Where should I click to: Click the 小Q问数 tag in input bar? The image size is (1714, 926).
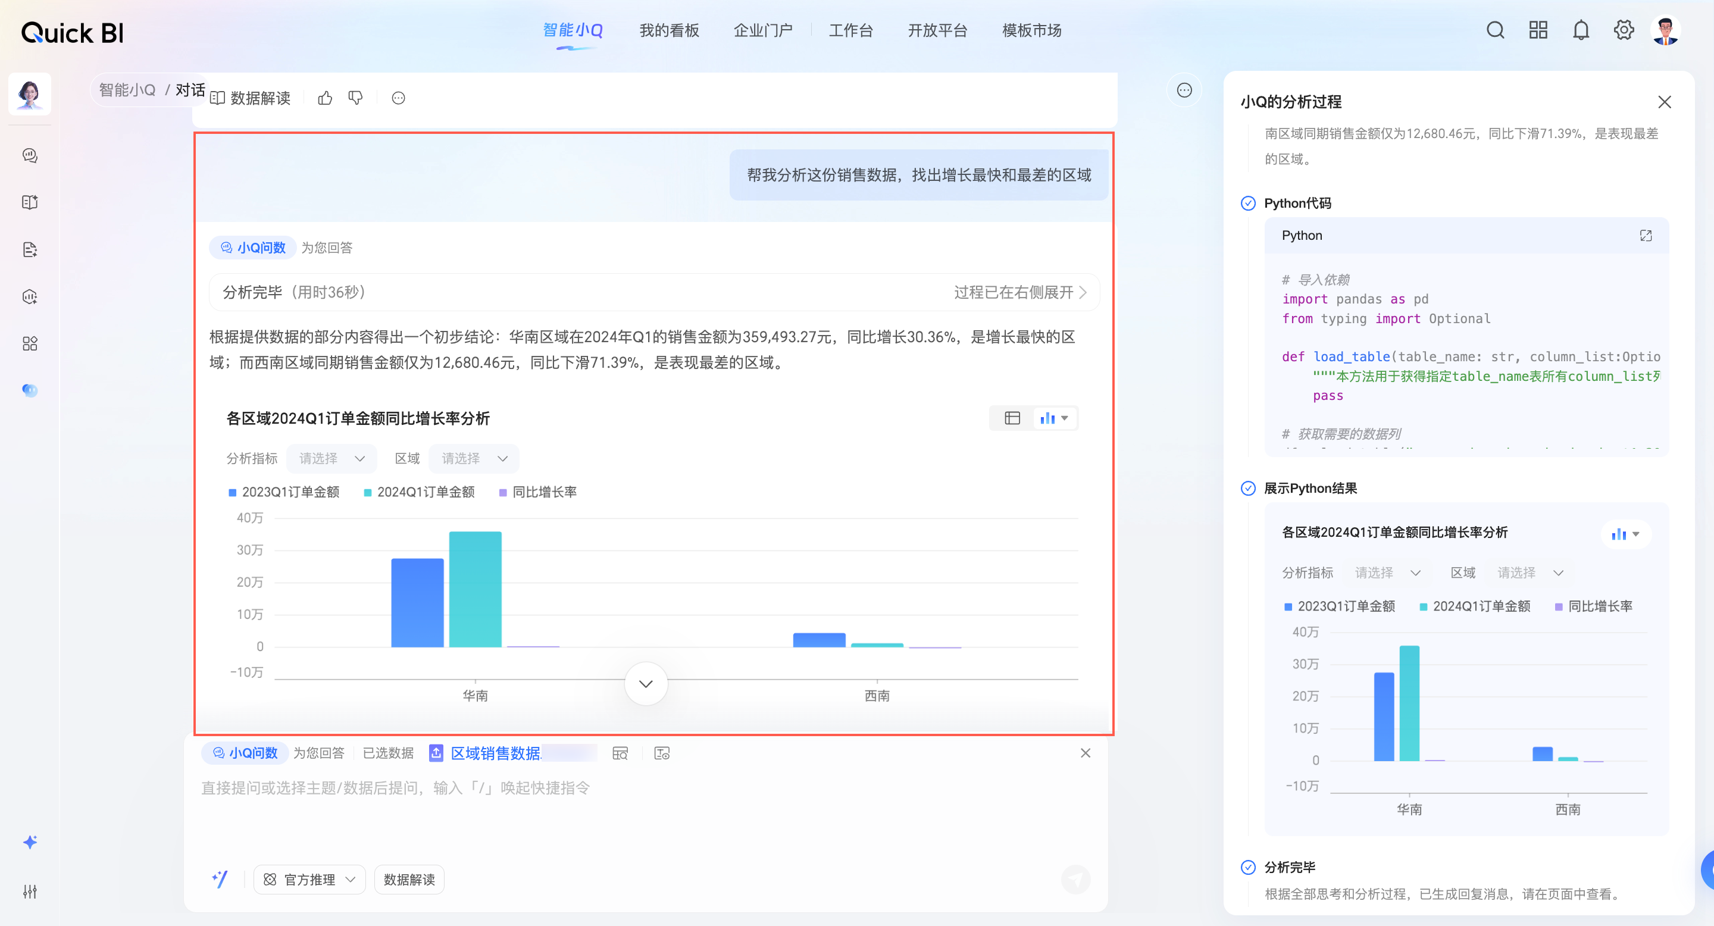(x=245, y=753)
